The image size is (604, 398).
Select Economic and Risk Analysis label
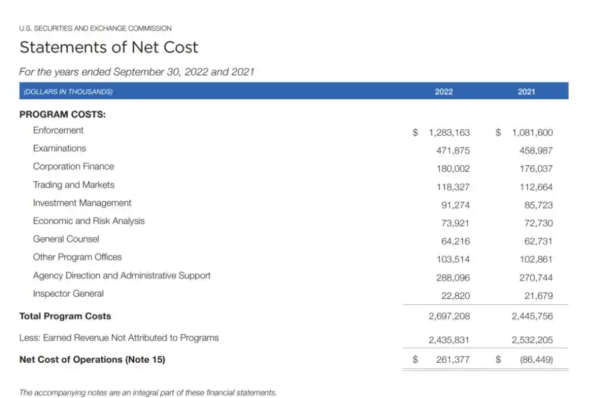[x=89, y=221]
